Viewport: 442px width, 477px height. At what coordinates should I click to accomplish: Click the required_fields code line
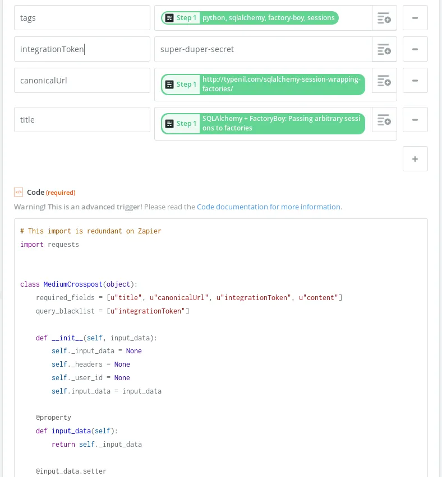point(189,297)
